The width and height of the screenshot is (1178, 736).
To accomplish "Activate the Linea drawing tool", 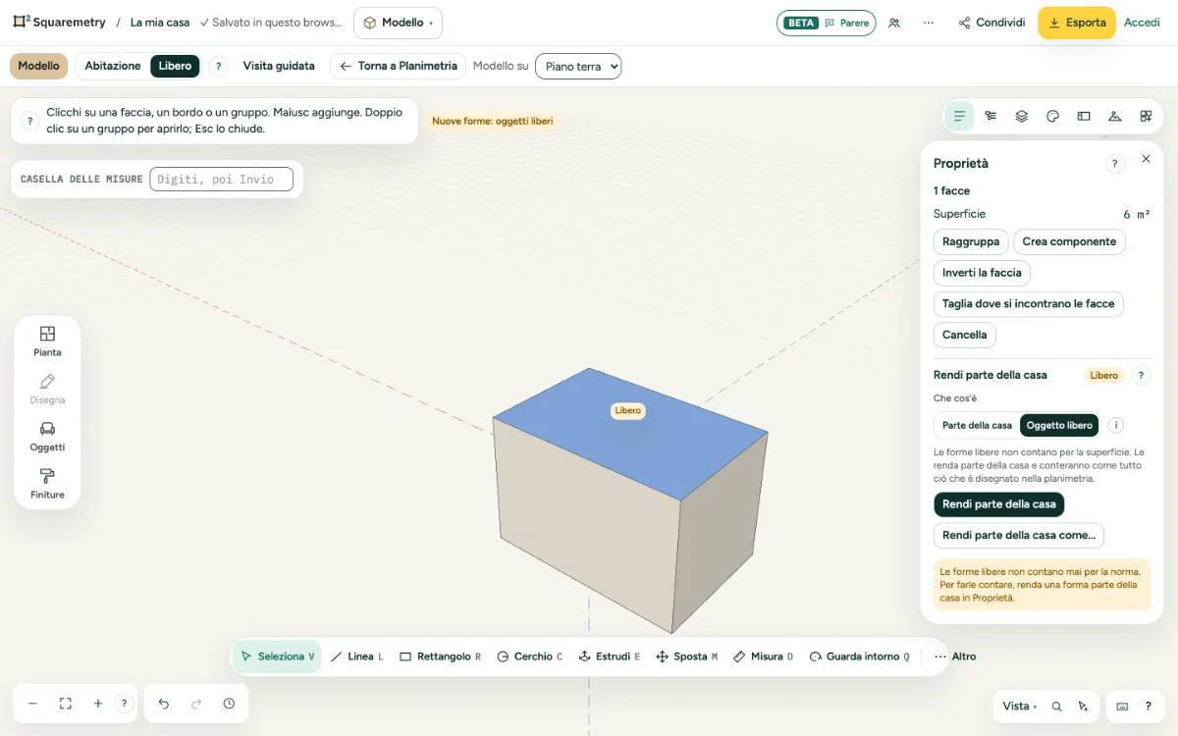I will coord(357,657).
